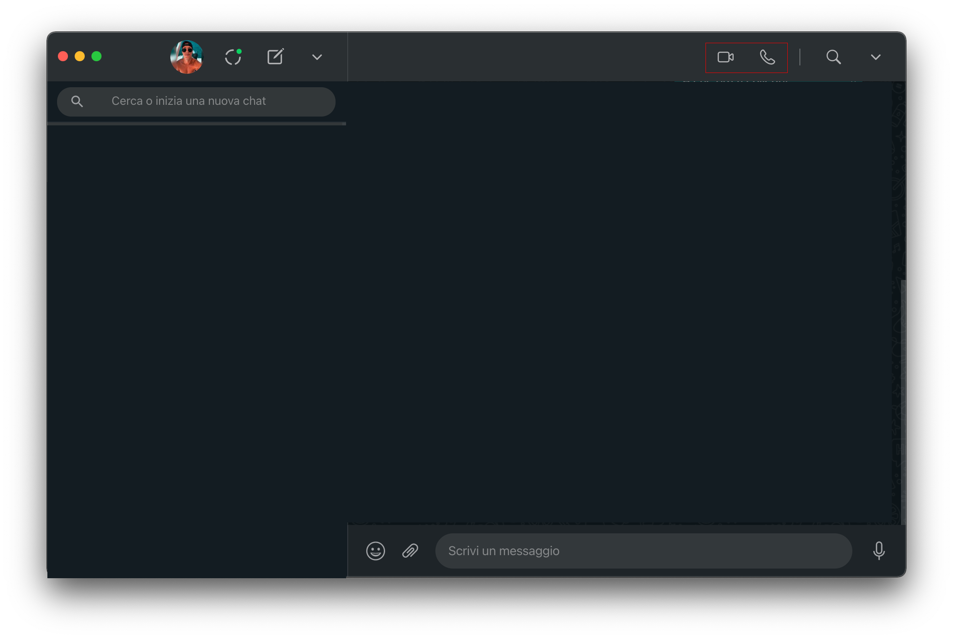Screen dimensions: 953x639
Task: Open the profile picture avatar
Action: (x=187, y=57)
